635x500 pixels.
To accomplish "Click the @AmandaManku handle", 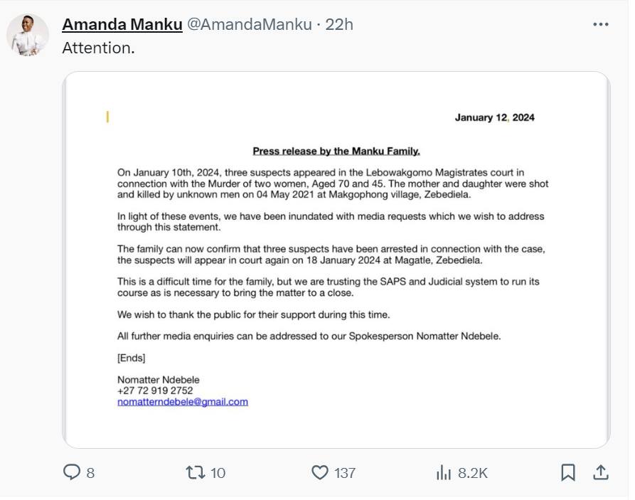I will [249, 24].
